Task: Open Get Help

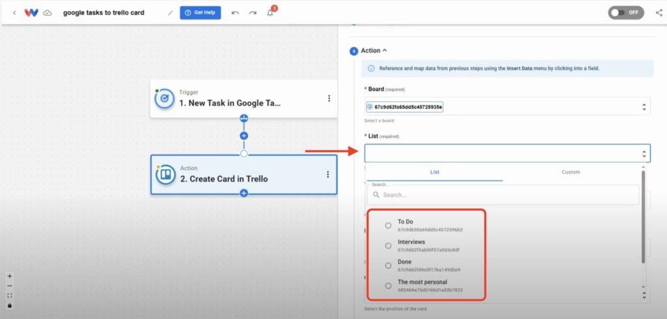Action: click(201, 13)
